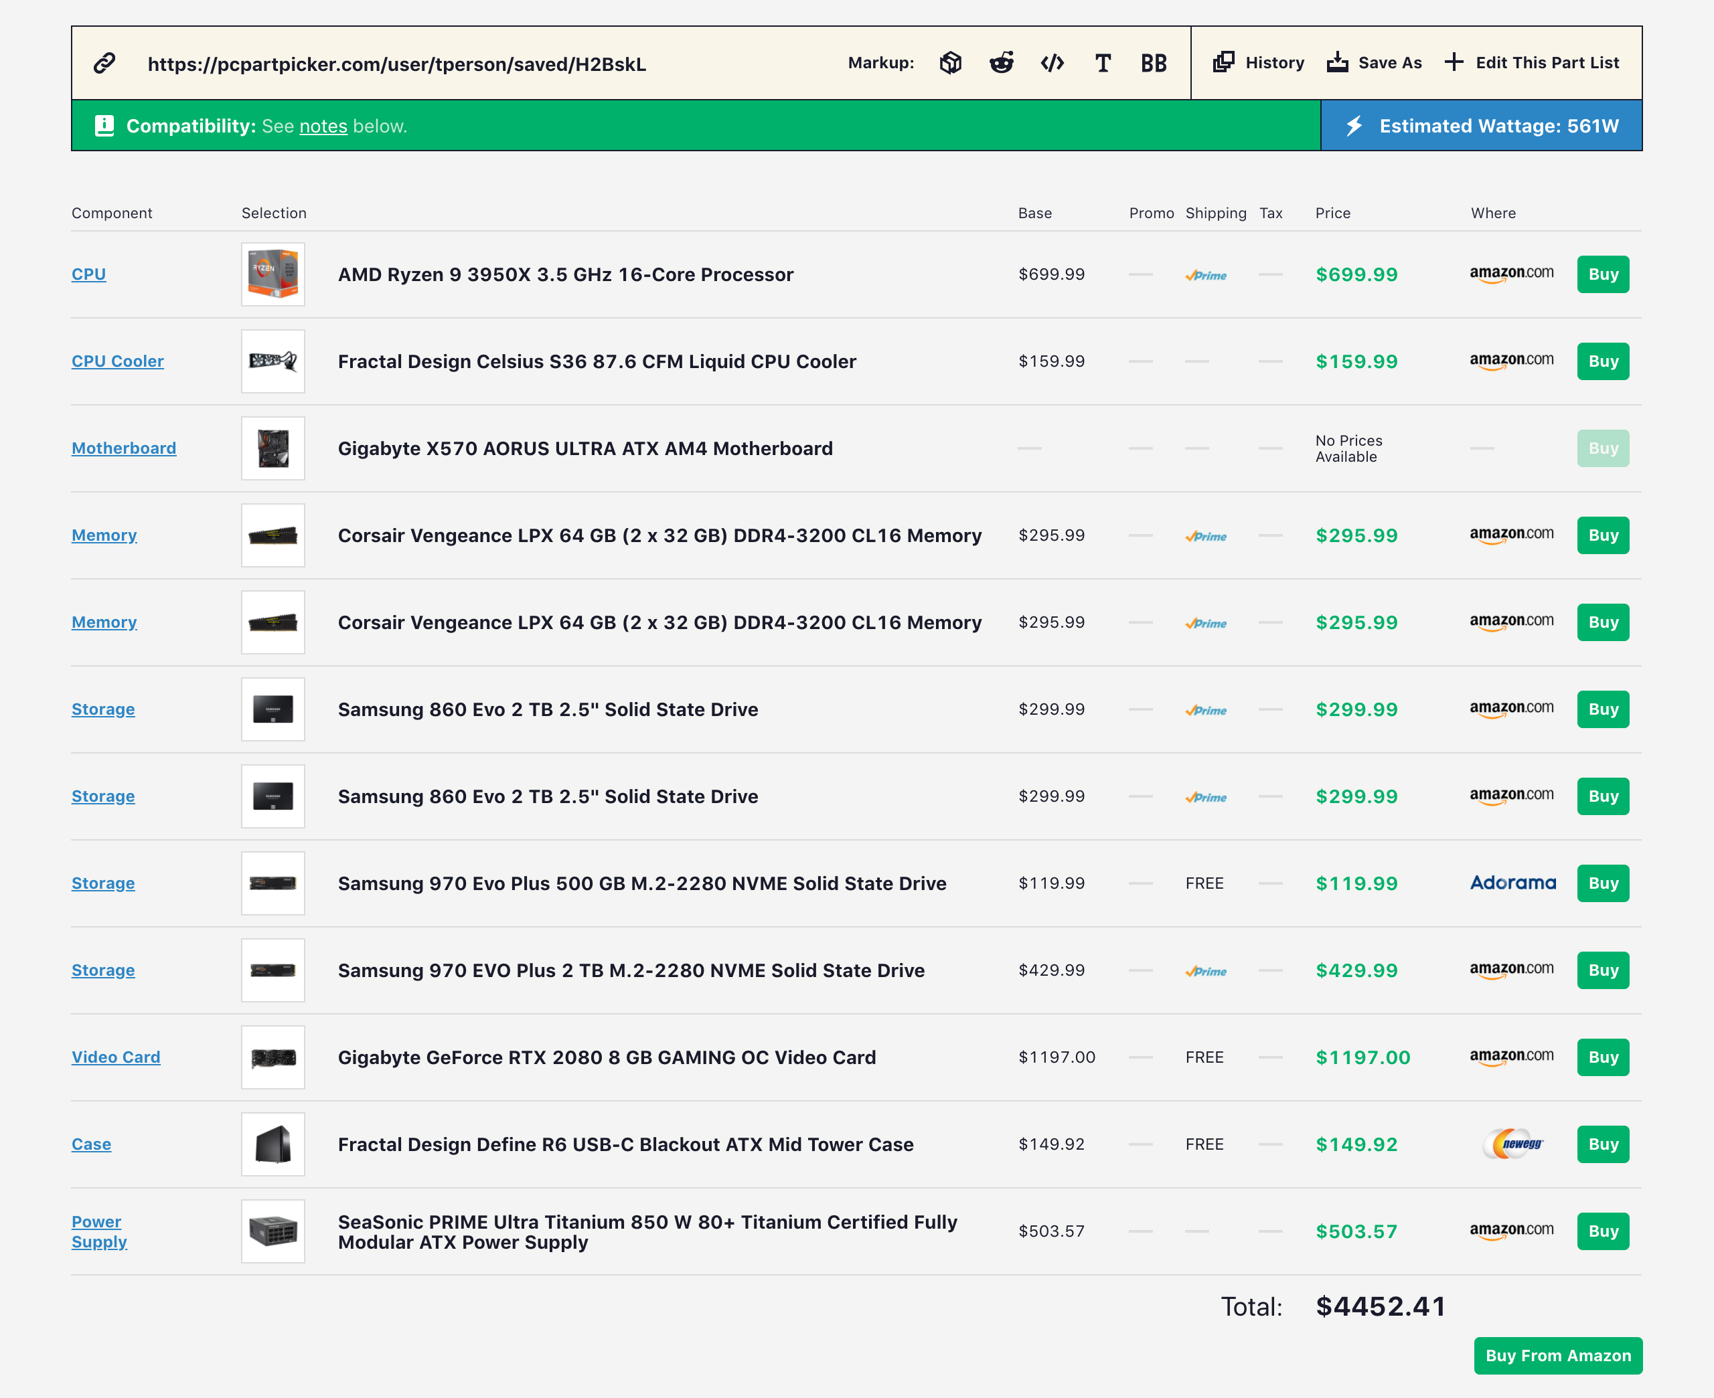This screenshot has width=1714, height=1398.
Task: Click FREE shipping in Video Card row
Action: [x=1204, y=1057]
